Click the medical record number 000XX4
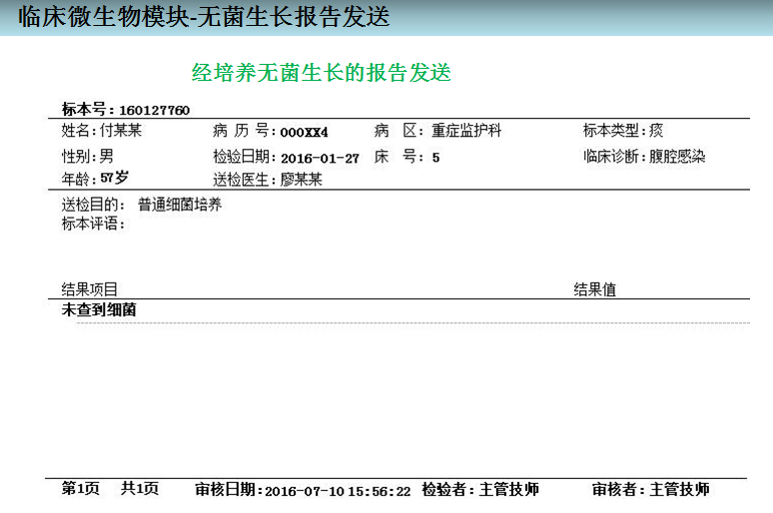 pos(304,132)
